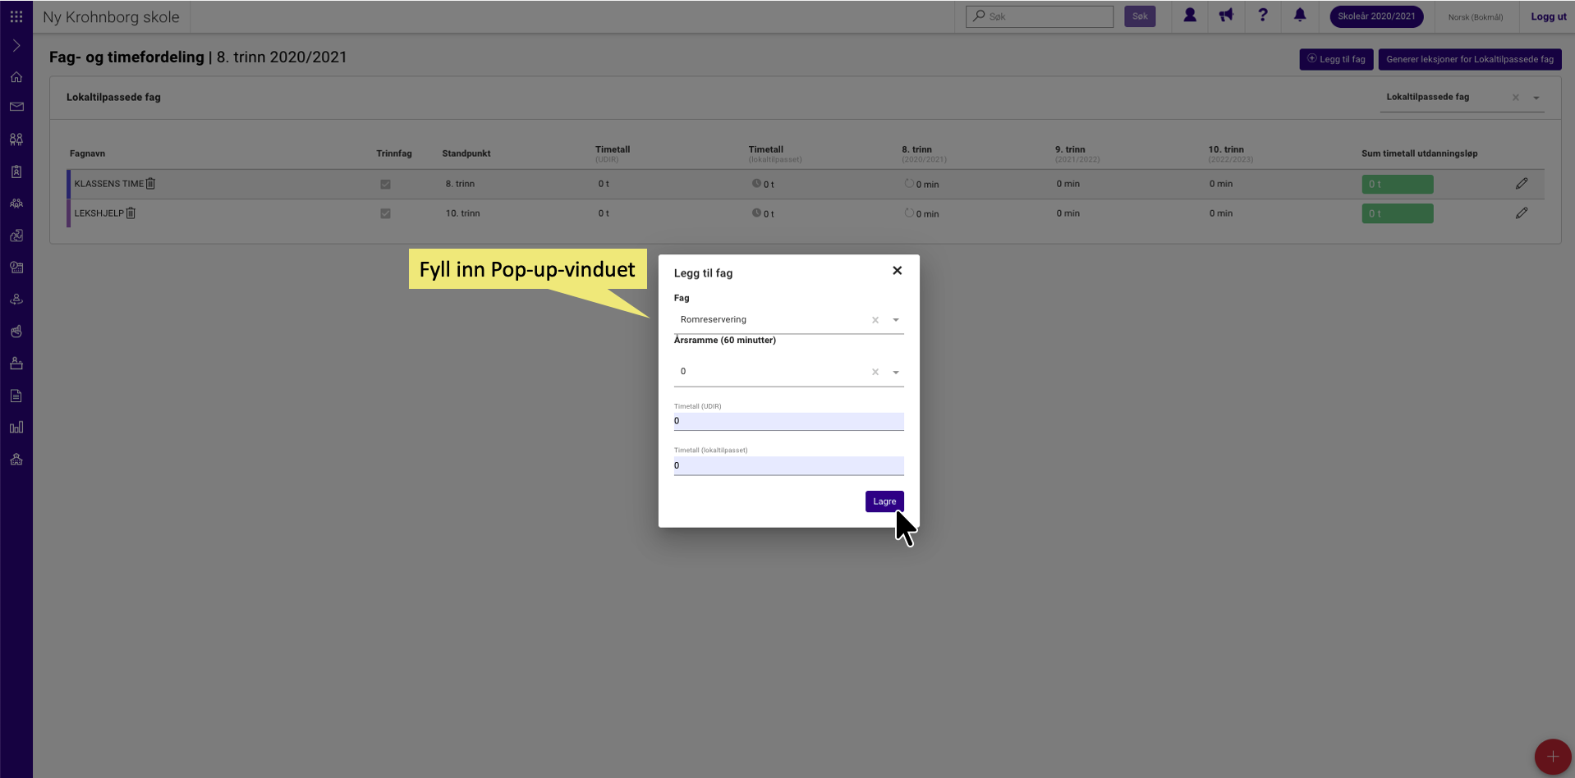Viewport: 1575px width, 778px height.
Task: Open the Skoleår 2020/2021 selector
Action: 1376,16
